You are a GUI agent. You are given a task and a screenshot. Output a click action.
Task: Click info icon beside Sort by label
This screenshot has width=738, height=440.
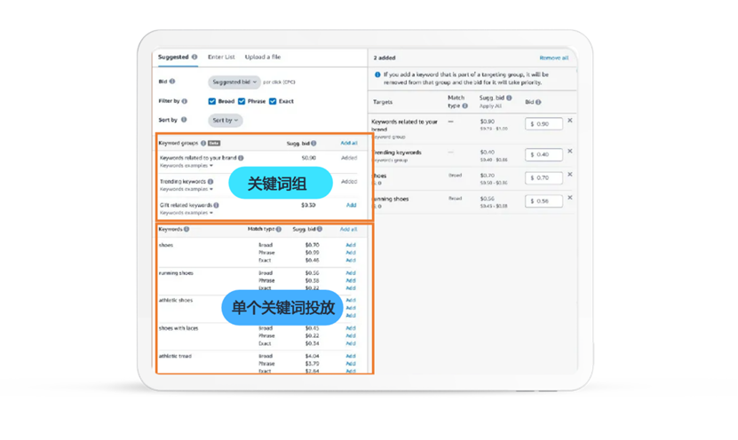pos(184,120)
